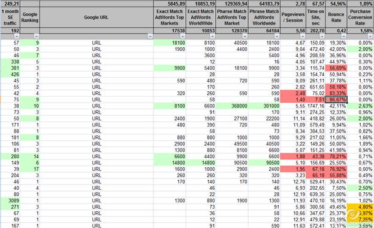The width and height of the screenshot is (374, 228).
Task: Open filter arrow under Time on Site column
Action: tap(322, 36)
